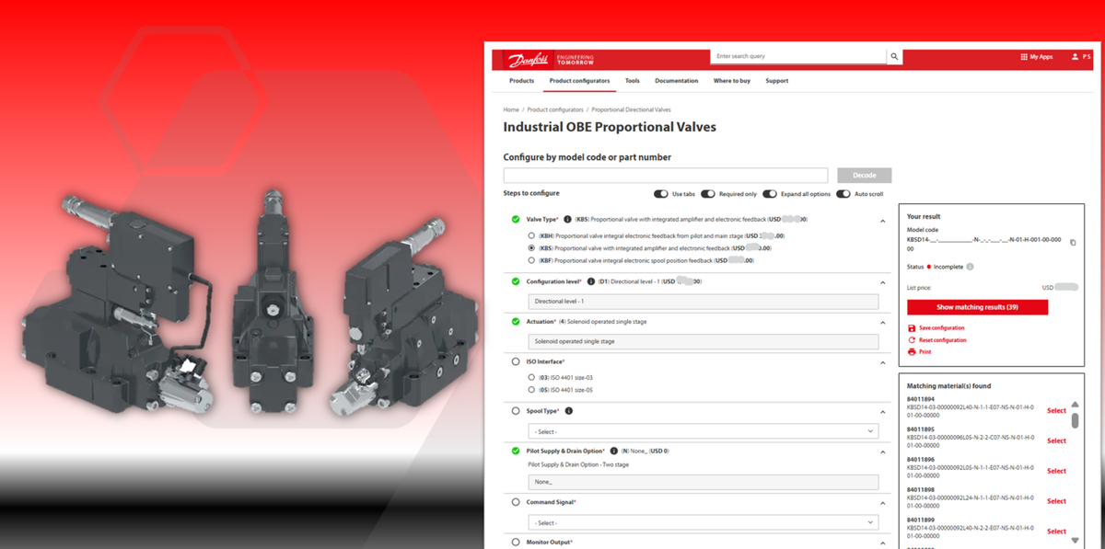1105x549 pixels.
Task: Click Show matching results (39) button
Action: point(977,306)
